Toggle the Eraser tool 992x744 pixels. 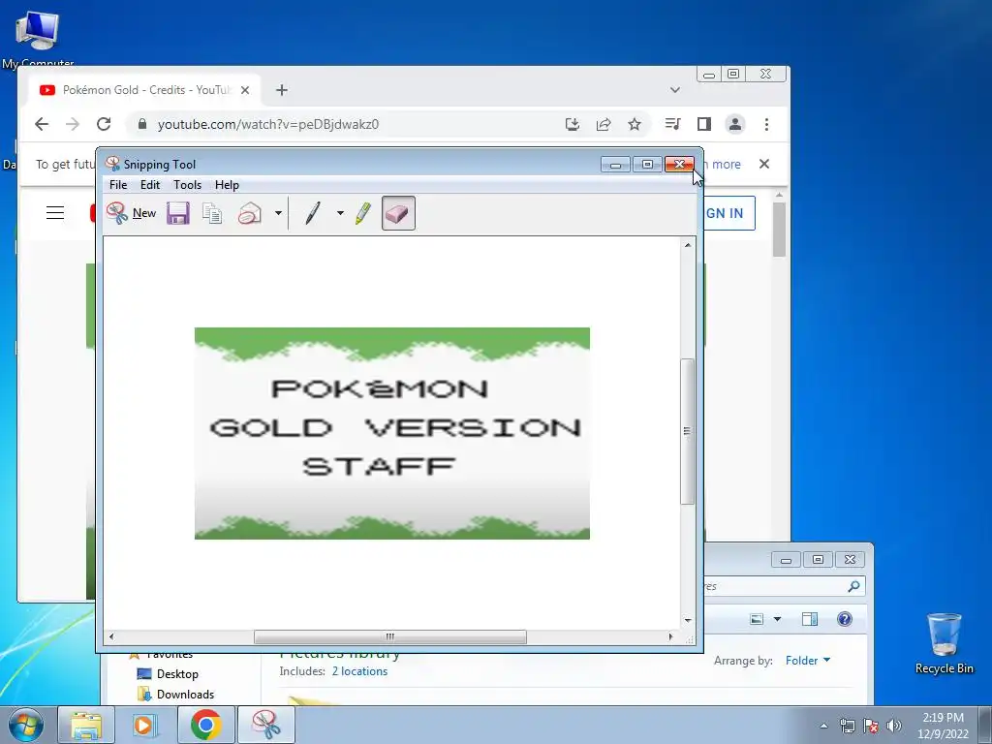click(398, 213)
